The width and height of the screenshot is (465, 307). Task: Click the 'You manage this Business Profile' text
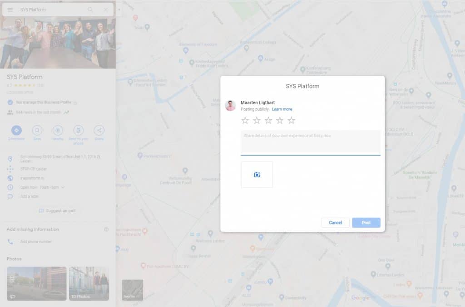pos(44,102)
